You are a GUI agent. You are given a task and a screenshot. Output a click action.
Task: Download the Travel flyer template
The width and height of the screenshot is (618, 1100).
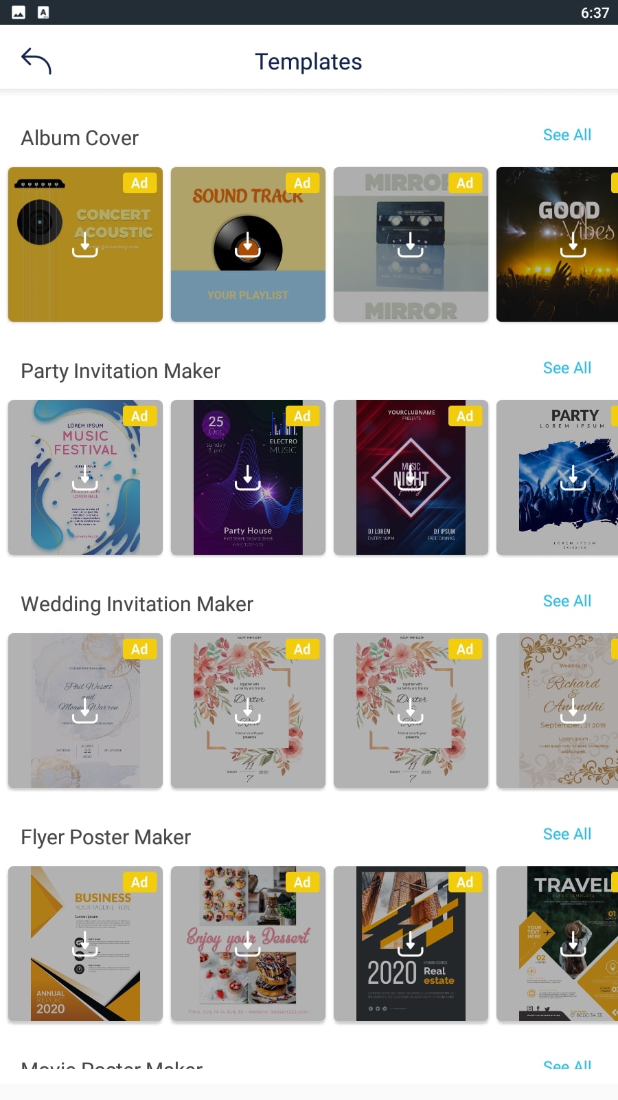(x=573, y=943)
